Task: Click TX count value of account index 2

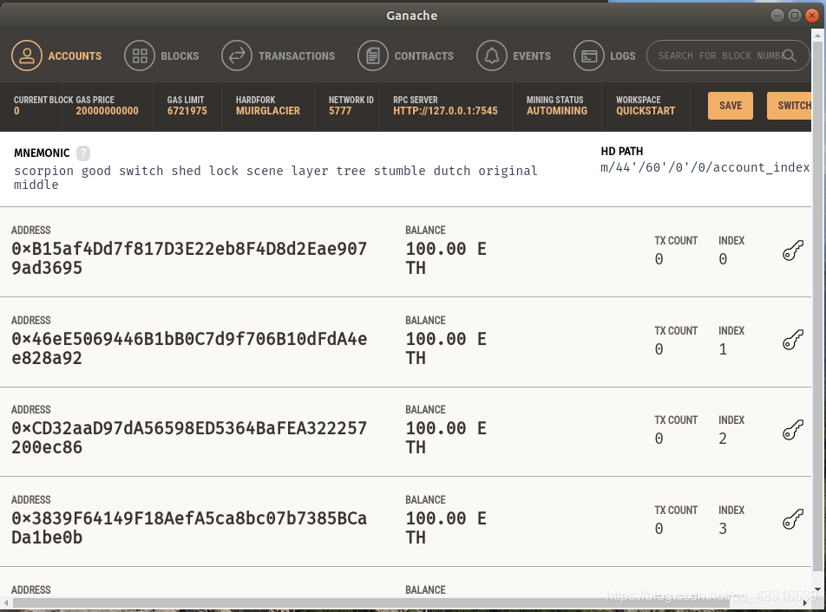Action: pyautogui.click(x=659, y=439)
